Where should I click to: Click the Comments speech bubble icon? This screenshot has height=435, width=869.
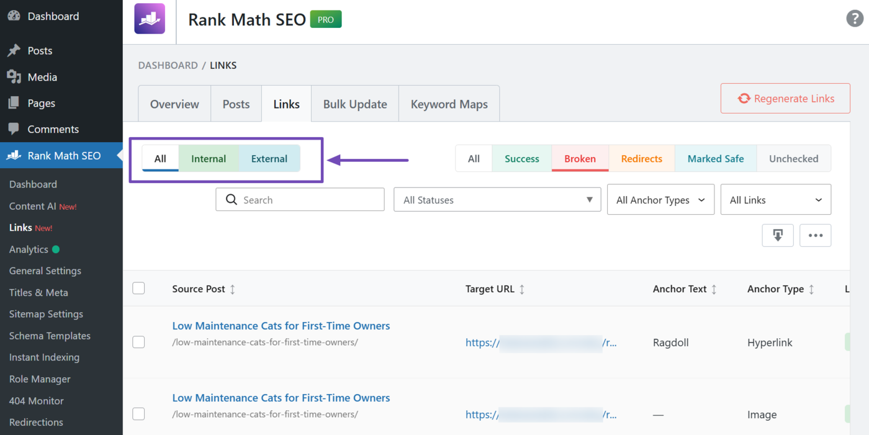click(x=14, y=128)
